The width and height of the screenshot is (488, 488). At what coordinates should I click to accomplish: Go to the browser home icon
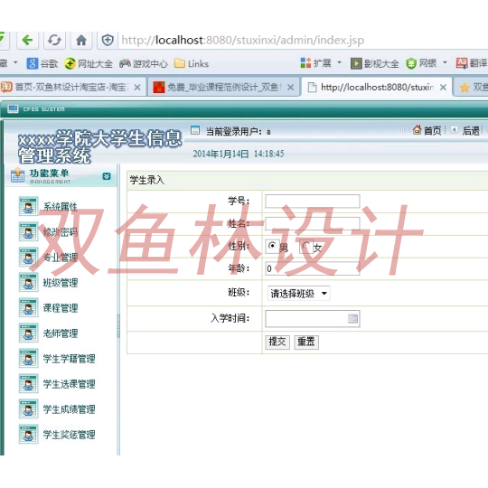pyautogui.click(x=81, y=40)
